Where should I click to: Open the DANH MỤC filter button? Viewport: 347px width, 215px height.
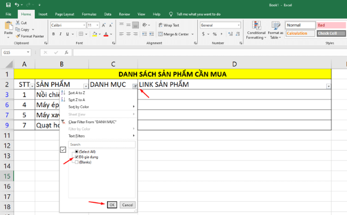click(135, 86)
